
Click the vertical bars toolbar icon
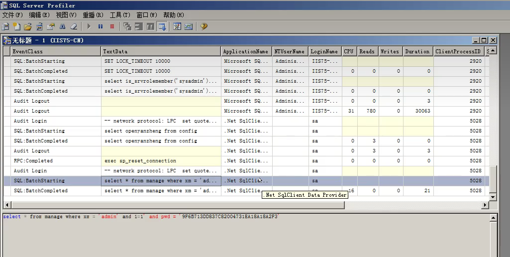point(150,26)
